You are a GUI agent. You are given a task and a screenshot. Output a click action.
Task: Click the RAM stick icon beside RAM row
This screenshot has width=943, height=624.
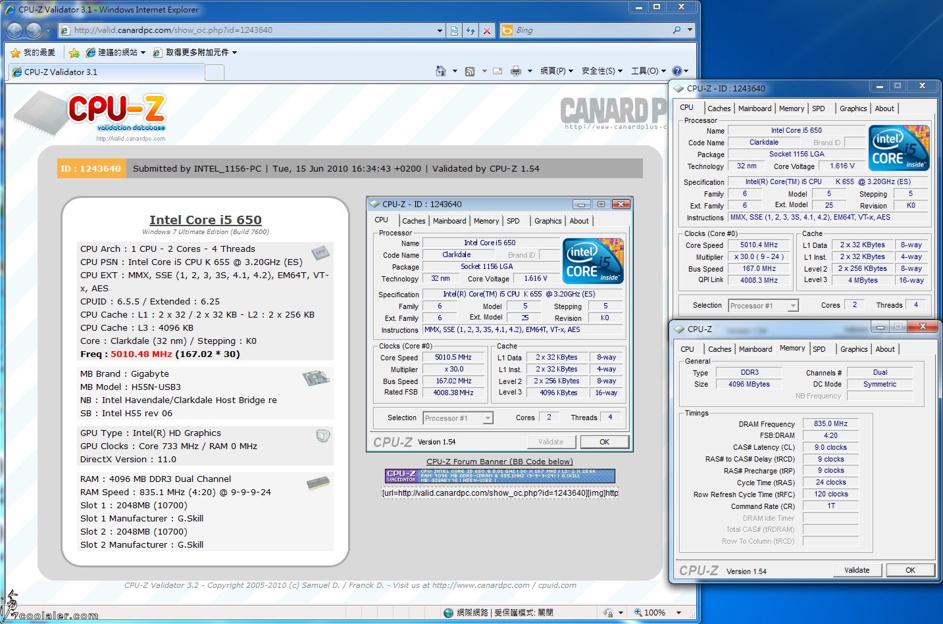coord(318,484)
